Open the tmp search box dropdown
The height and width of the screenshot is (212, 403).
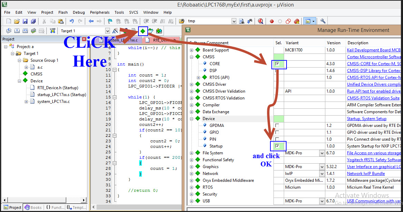click(x=234, y=21)
